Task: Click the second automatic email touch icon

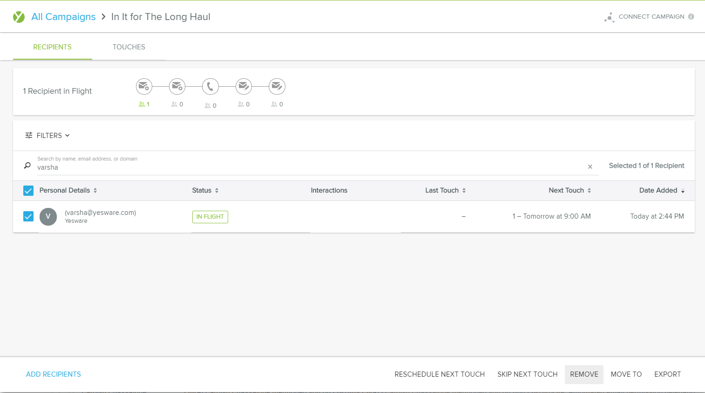Action: [x=177, y=86]
